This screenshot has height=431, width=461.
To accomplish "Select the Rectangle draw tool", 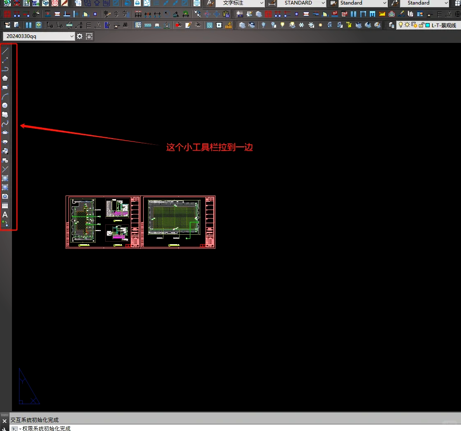I will [x=5, y=87].
